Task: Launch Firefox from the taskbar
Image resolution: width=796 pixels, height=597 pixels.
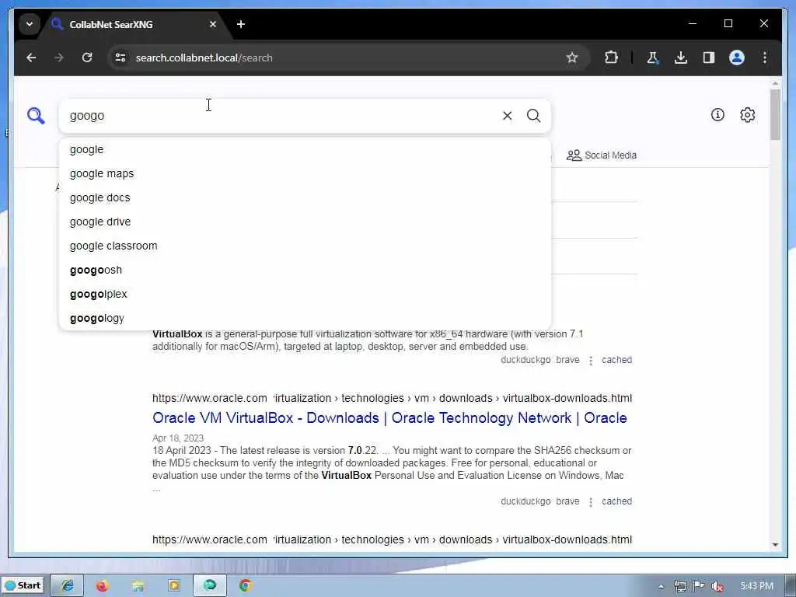Action: (102, 586)
